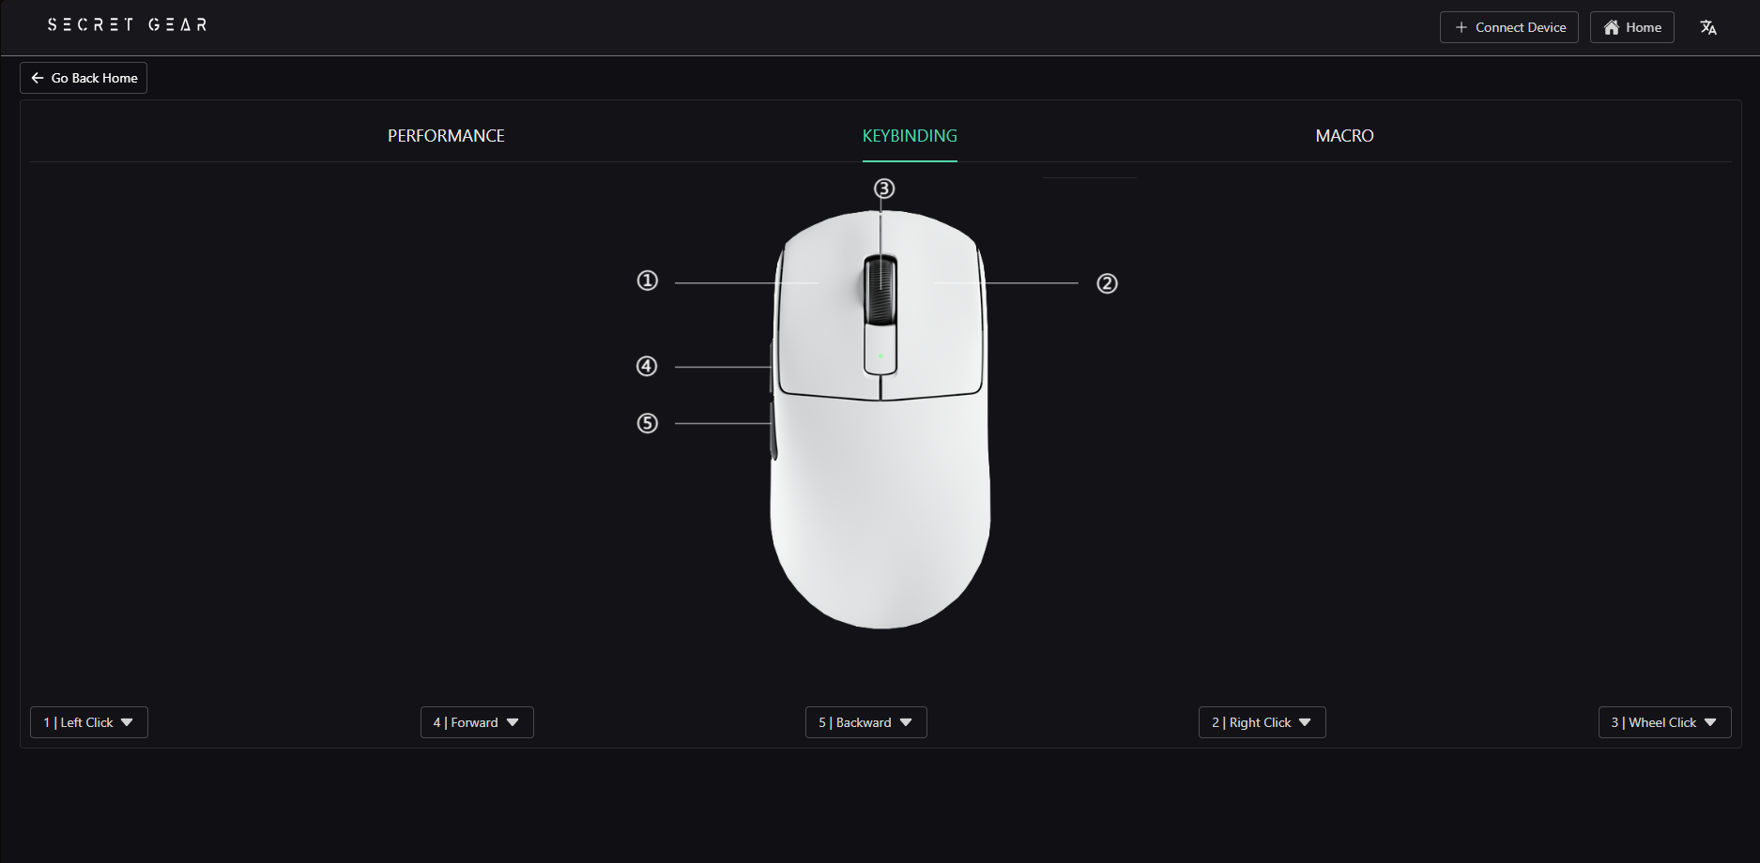1760x863 pixels.
Task: Click the language translate icon
Action: click(1708, 27)
